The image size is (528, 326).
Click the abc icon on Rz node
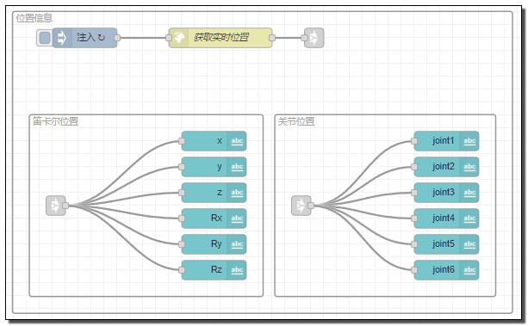tap(237, 270)
